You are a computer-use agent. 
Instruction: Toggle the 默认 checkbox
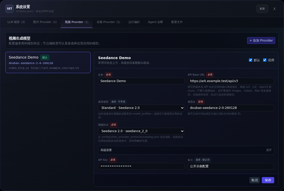[x=250, y=60]
